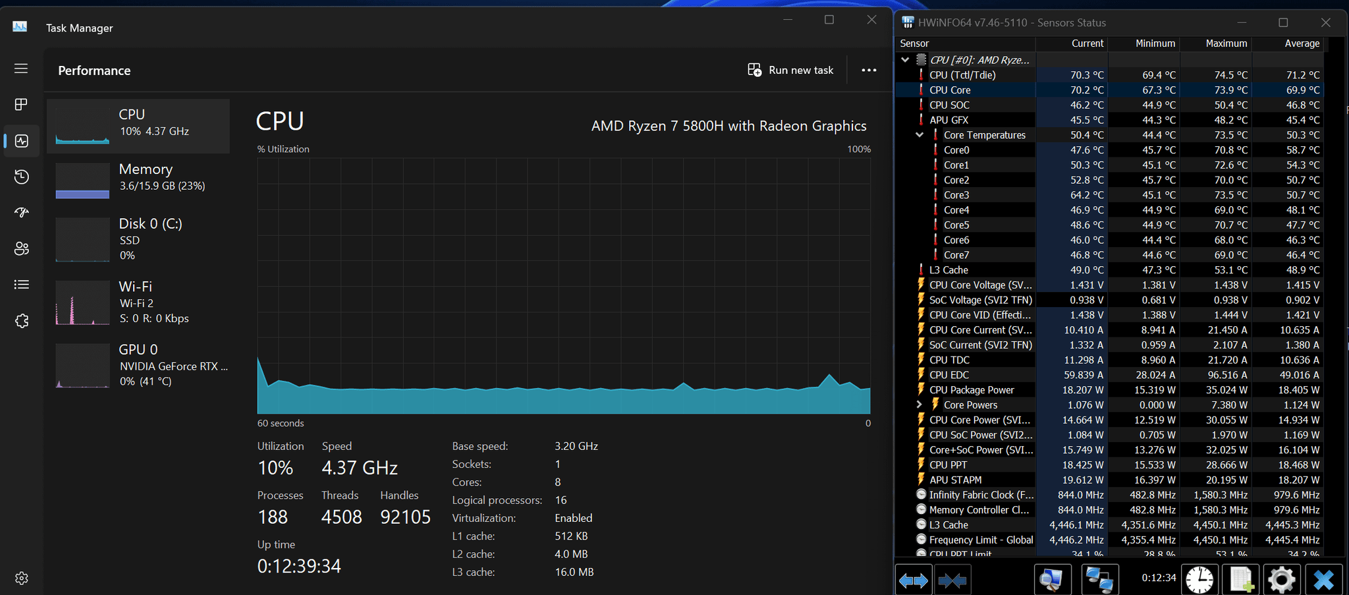Reset HWiNFO sensor timer with clock icon

(x=1199, y=580)
